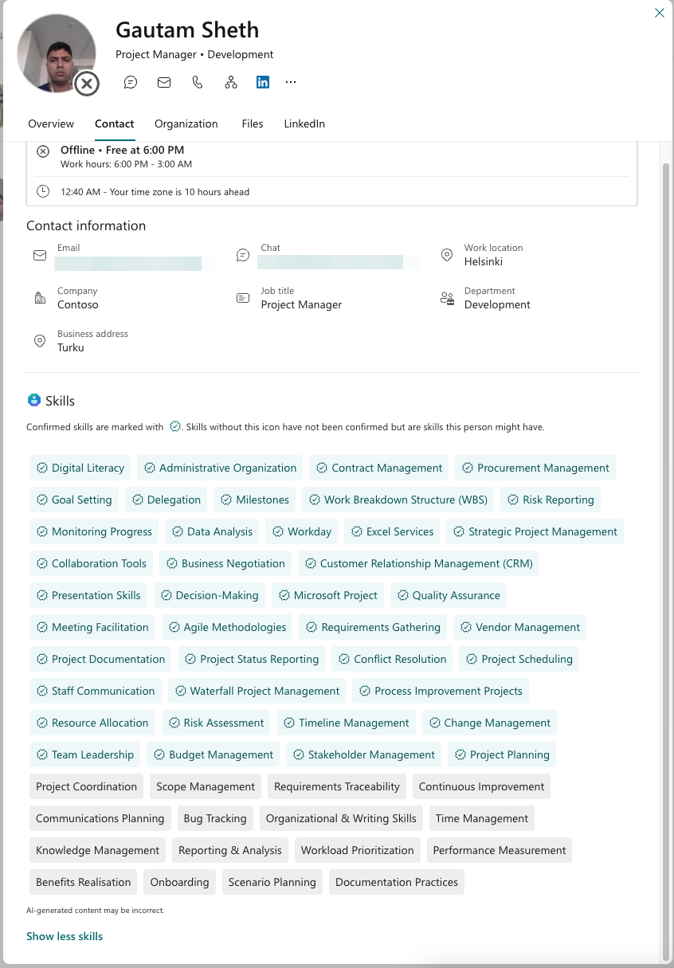674x968 pixels.
Task: Click the Department icon
Action: click(x=447, y=298)
